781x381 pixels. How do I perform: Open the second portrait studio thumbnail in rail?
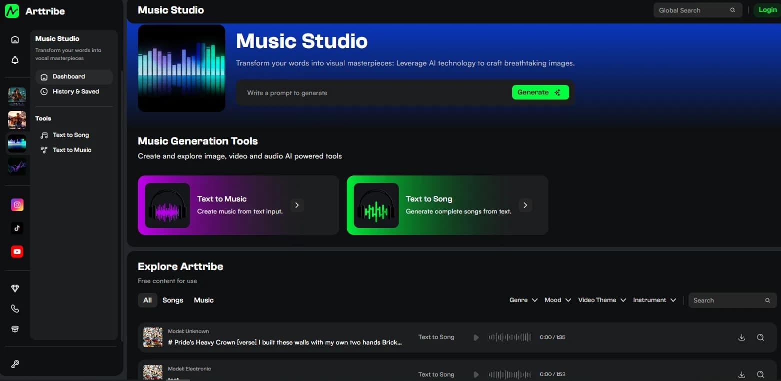17,120
